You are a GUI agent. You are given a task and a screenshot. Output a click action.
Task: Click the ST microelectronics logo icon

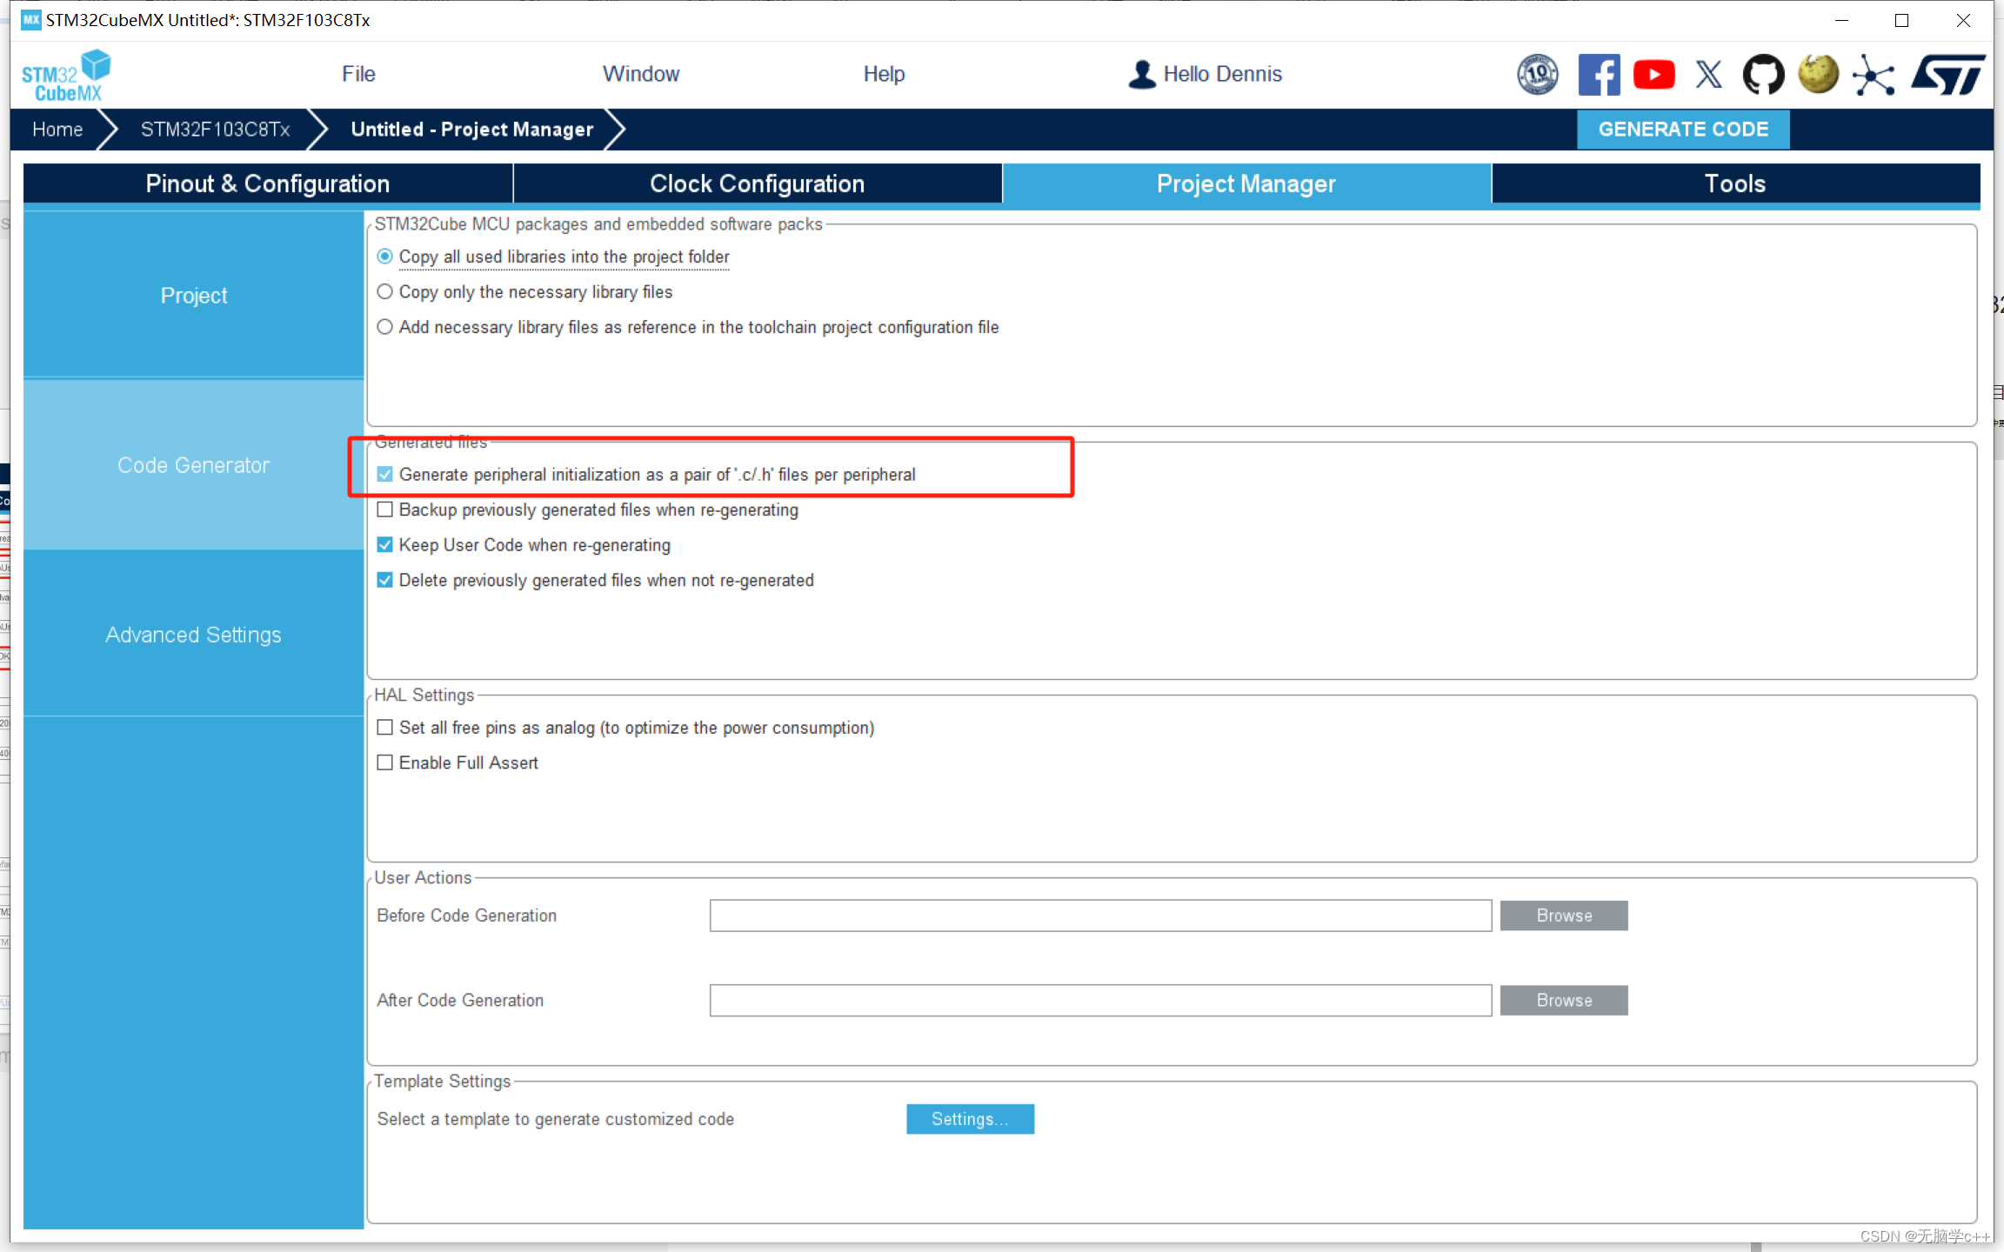click(x=1947, y=74)
